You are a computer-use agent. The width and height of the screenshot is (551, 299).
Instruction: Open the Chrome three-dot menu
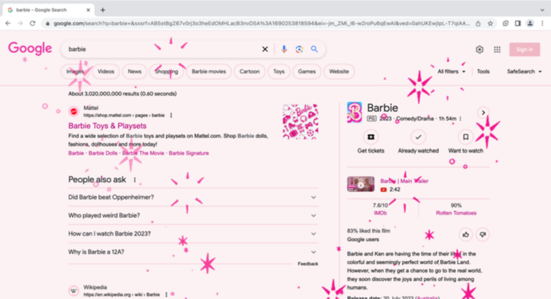point(542,23)
